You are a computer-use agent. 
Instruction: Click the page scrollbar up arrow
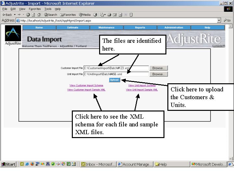[x=230, y=26]
